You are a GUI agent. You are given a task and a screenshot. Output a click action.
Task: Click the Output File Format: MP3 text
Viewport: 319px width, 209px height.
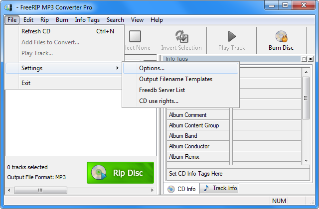pos(36,177)
